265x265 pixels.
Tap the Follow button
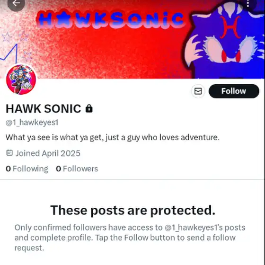[234, 91]
